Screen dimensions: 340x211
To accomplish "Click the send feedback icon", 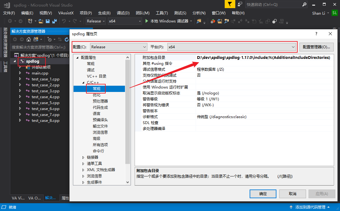I will pos(240,4).
